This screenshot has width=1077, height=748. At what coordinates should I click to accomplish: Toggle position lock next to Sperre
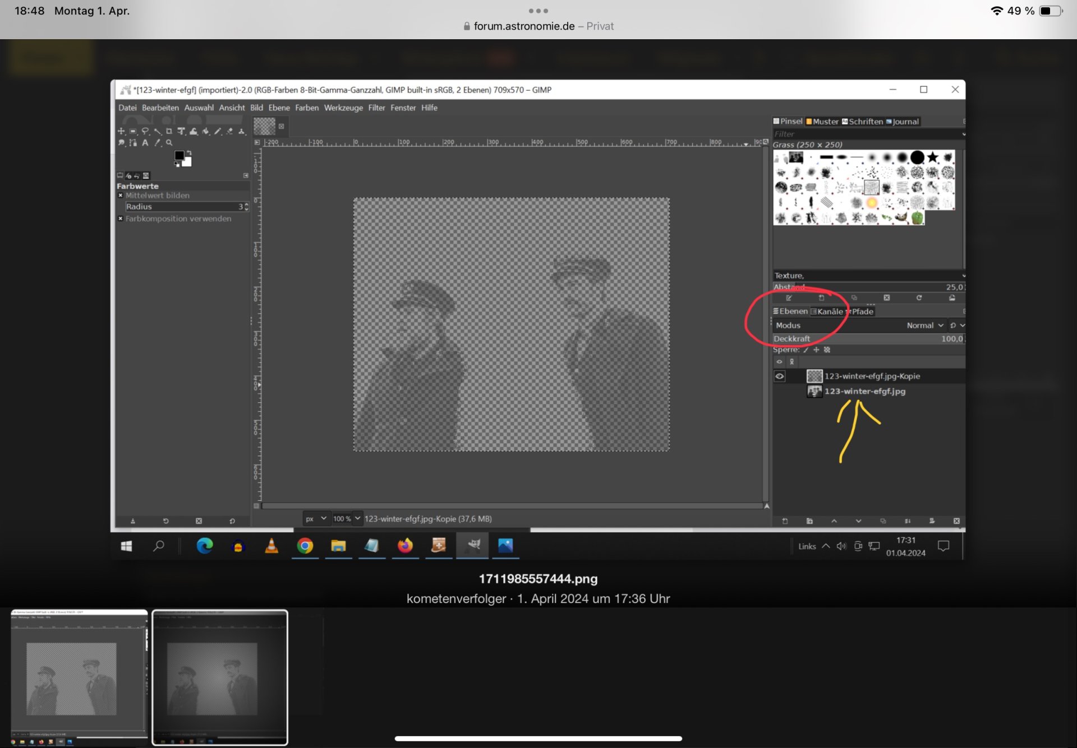[x=816, y=350]
